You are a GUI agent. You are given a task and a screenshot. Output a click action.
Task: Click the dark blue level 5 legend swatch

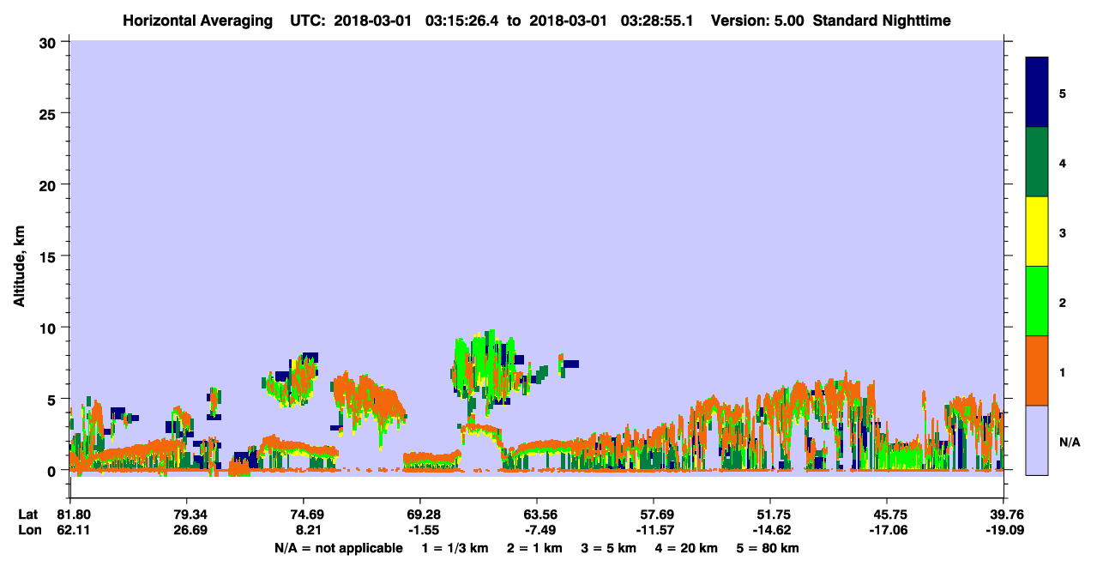click(x=1037, y=93)
